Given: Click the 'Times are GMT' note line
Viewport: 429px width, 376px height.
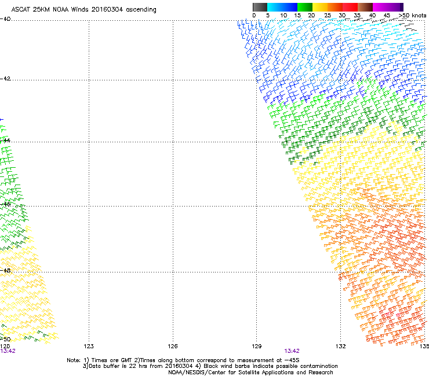Looking at the screenshot, I should 183,360.
